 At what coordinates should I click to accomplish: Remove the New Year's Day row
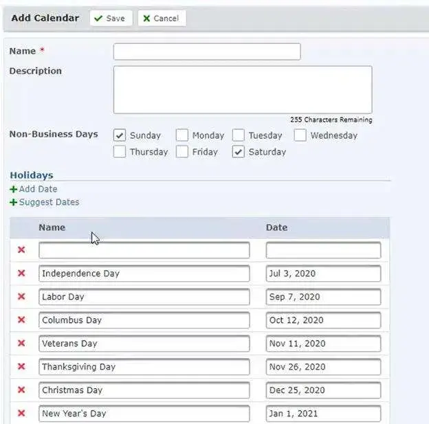(x=21, y=413)
